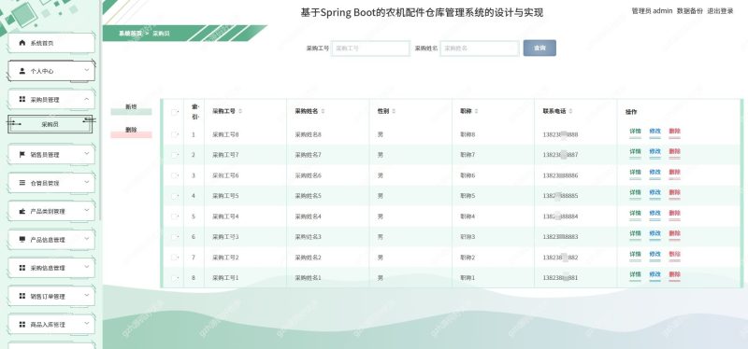Open the 采购信息管理 menu label
Viewport: 748px width, 349px height.
48,268
